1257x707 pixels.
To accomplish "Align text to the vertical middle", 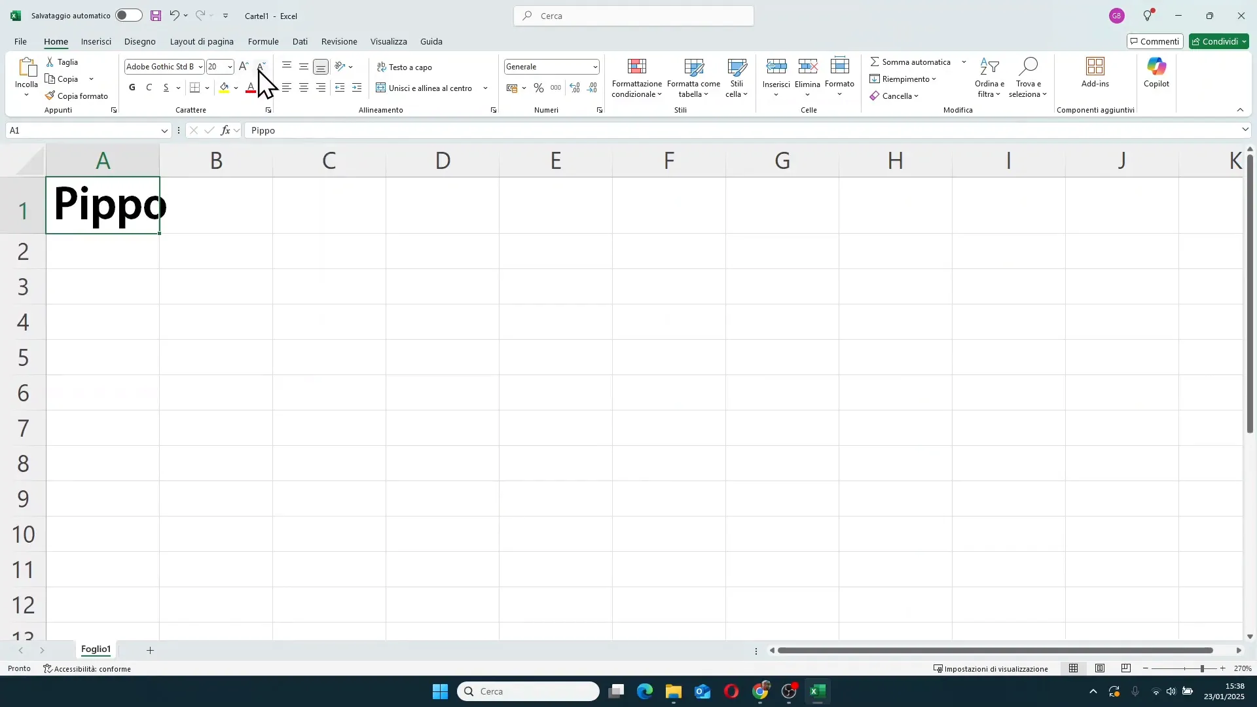I will 304,67.
